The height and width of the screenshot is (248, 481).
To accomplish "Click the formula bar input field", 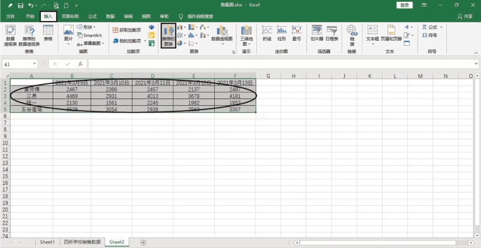I will [279, 64].
